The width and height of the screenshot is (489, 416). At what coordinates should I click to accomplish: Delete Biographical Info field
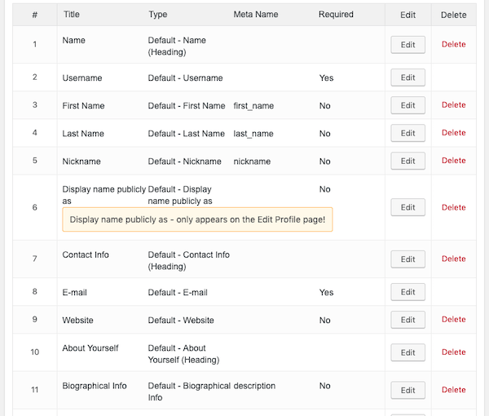click(x=453, y=390)
